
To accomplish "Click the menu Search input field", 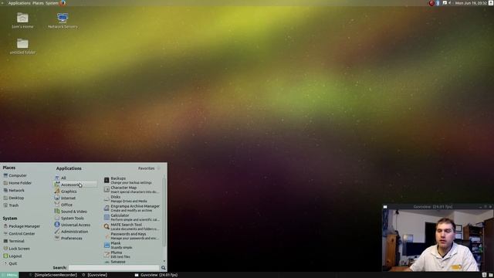I will [x=113, y=268].
